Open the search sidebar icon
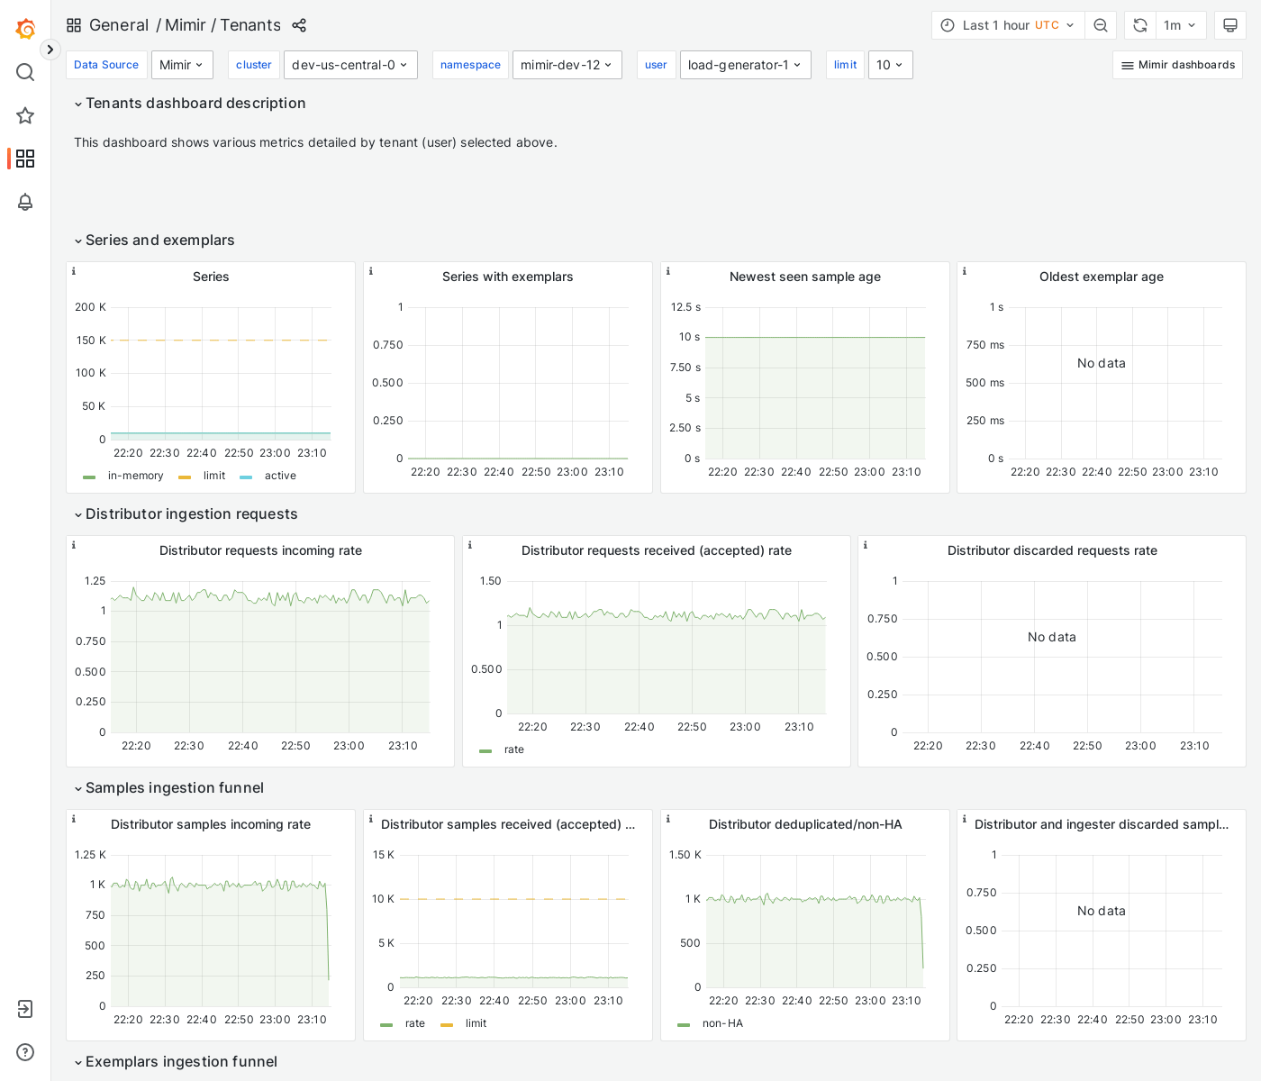The width and height of the screenshot is (1261, 1081). point(25,72)
